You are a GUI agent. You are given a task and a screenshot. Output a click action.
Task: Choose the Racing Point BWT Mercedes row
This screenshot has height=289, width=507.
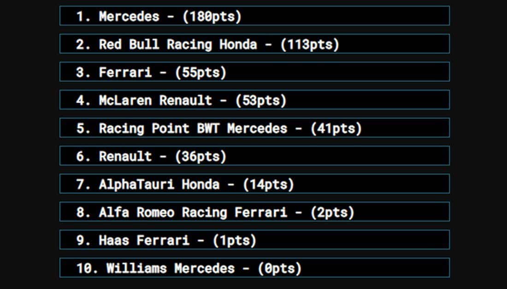pyautogui.click(x=254, y=128)
